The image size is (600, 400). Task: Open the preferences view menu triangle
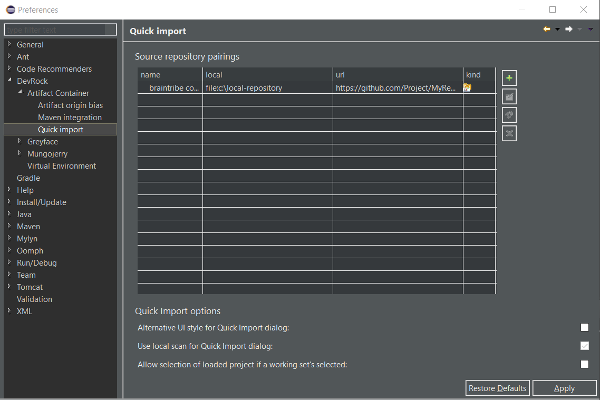click(x=591, y=30)
